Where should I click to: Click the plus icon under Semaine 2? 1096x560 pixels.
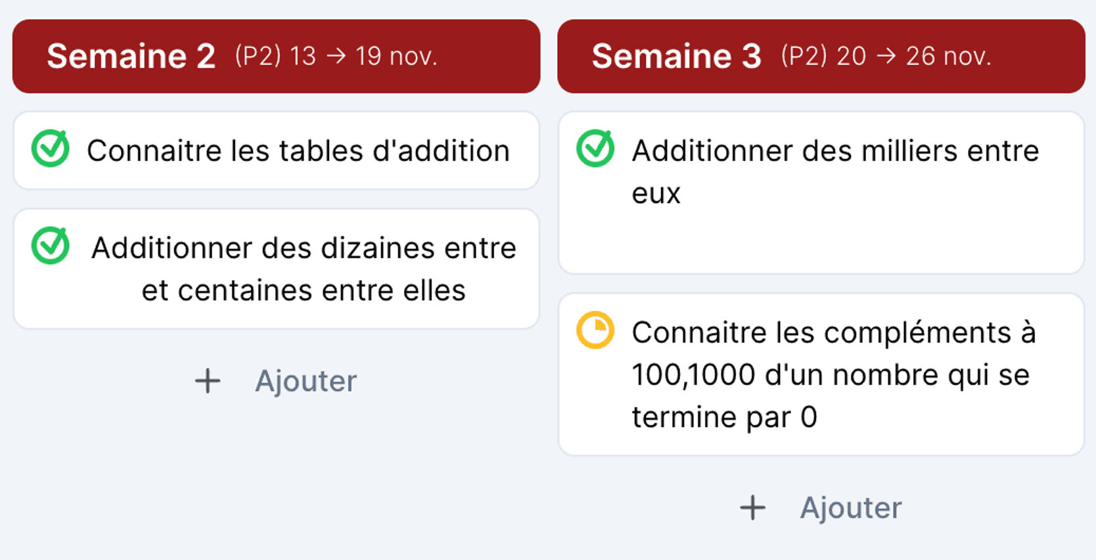[206, 381]
